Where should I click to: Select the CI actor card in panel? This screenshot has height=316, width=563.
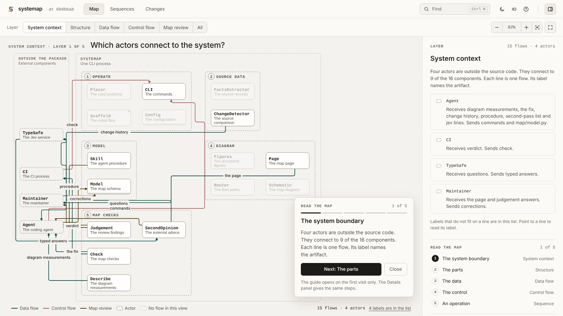(493, 144)
